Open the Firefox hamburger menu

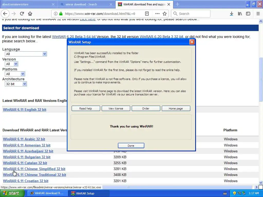point(258,14)
